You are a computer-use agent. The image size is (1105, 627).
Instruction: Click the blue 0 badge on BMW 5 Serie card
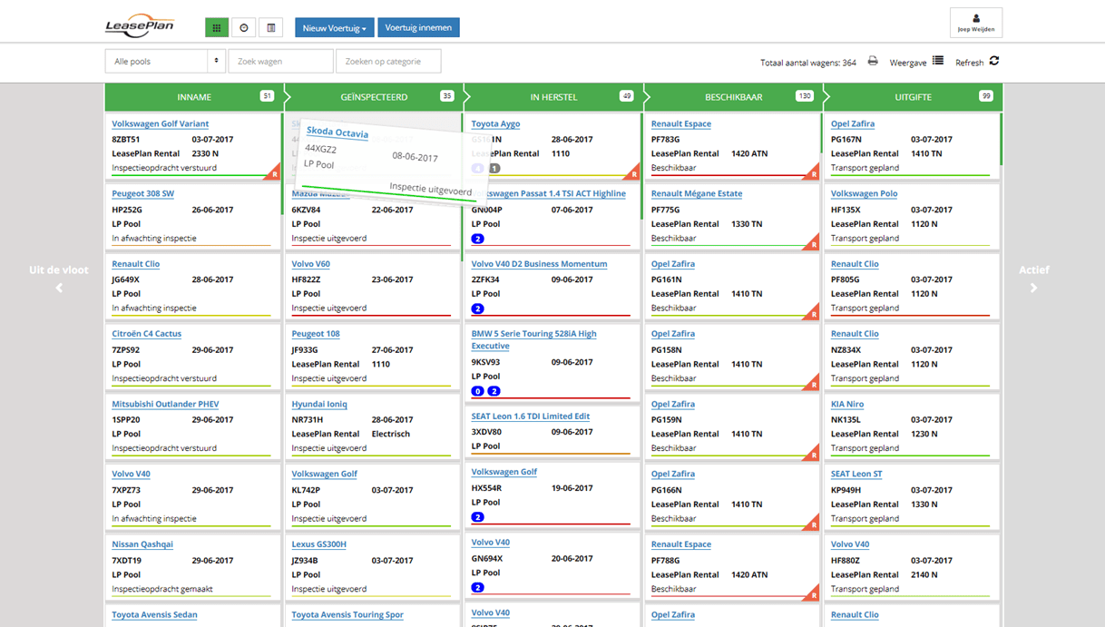[x=478, y=391]
